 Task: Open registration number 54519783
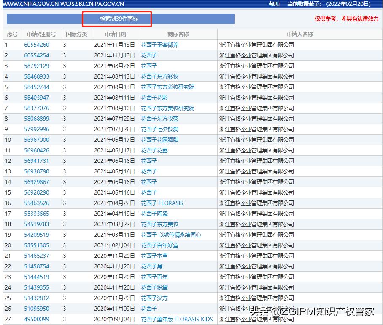(x=37, y=224)
